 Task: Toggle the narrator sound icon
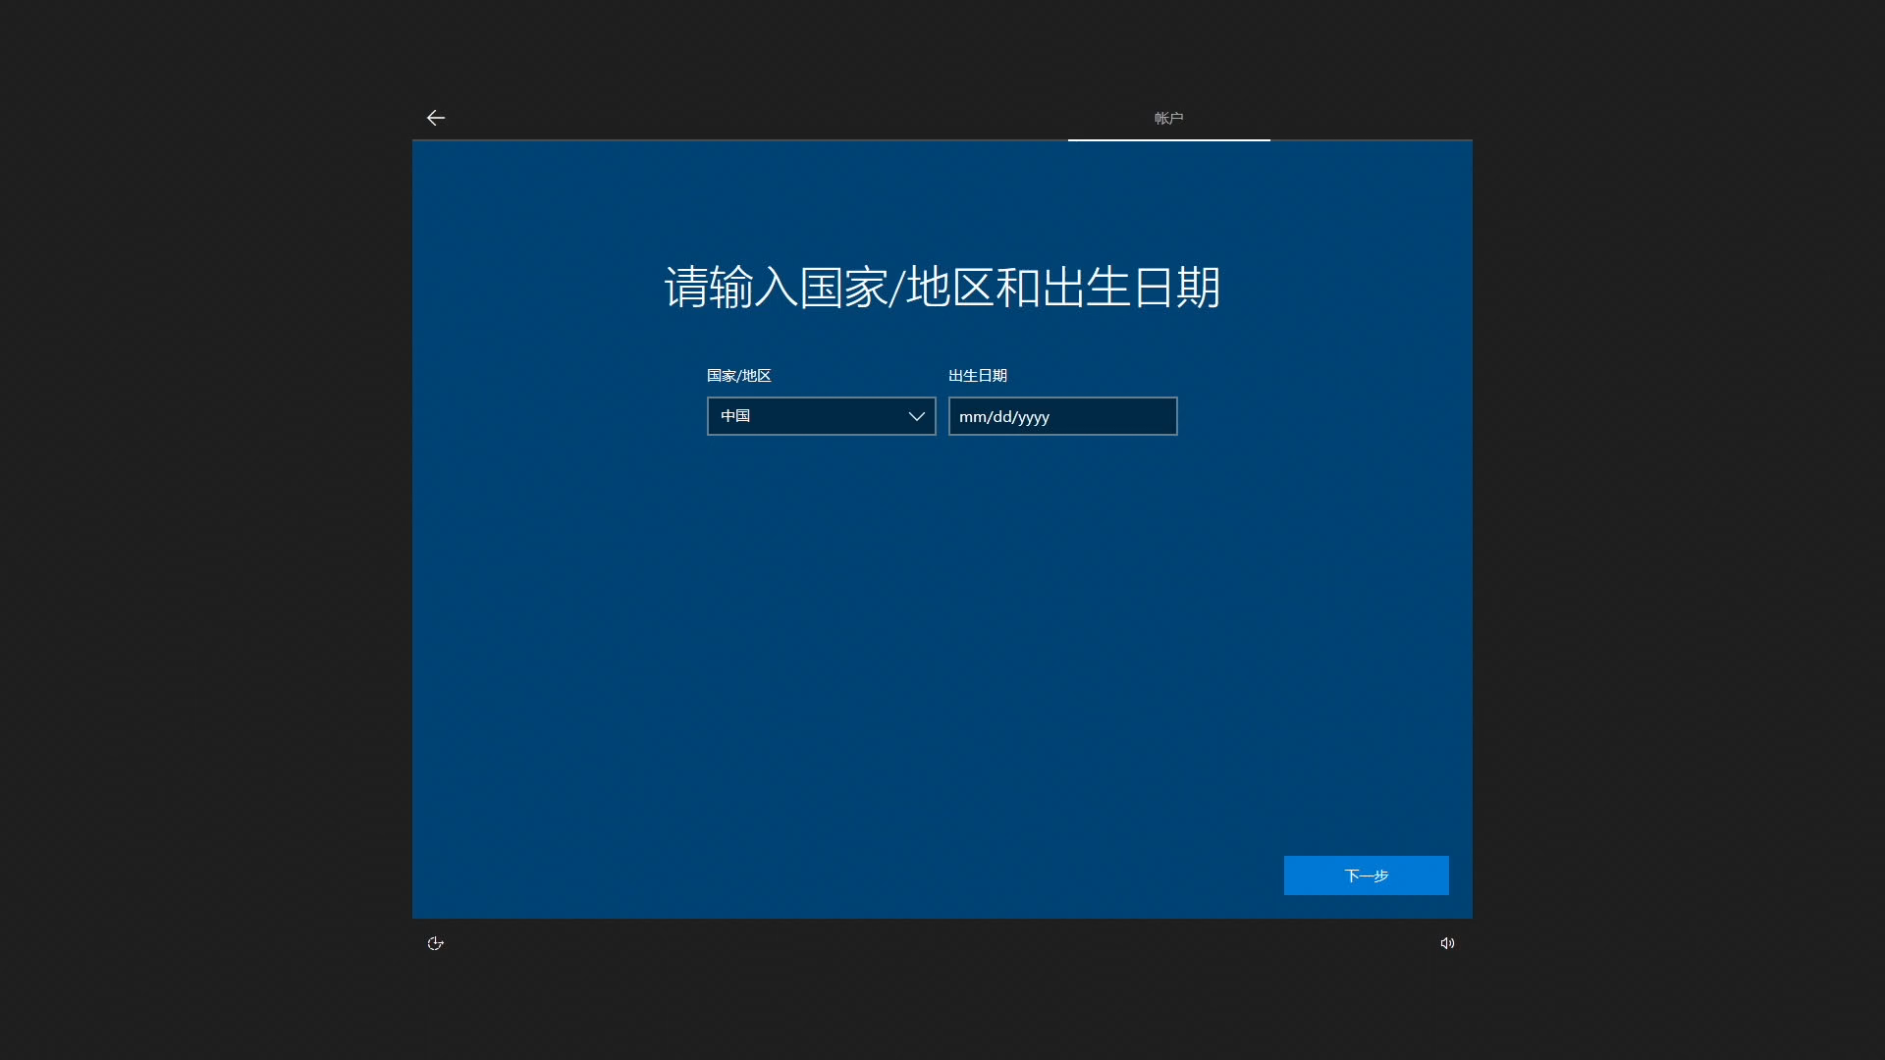point(1447,943)
